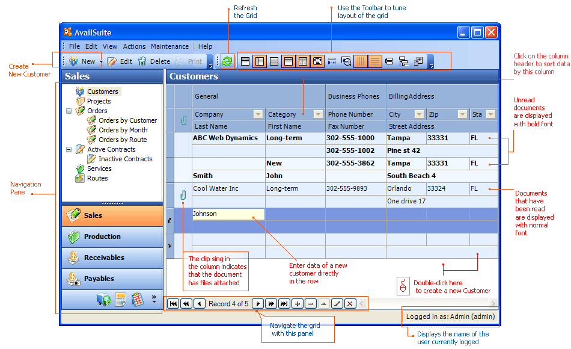Toggle the horizontal grid lines button
Image resolution: width=571 pixels, height=349 pixels.
click(x=375, y=61)
